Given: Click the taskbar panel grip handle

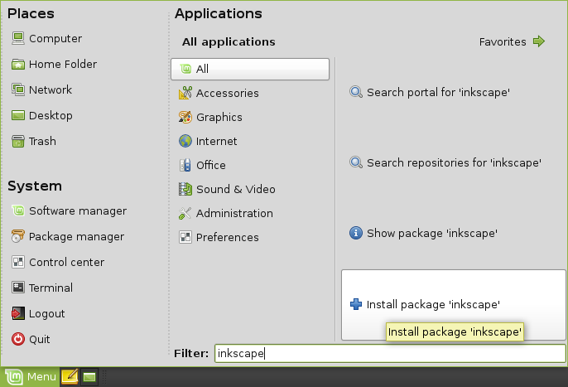Looking at the screenshot, I should tap(104, 377).
